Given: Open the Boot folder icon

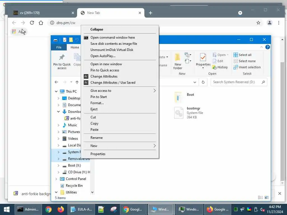Looking at the screenshot, I should (x=178, y=97).
